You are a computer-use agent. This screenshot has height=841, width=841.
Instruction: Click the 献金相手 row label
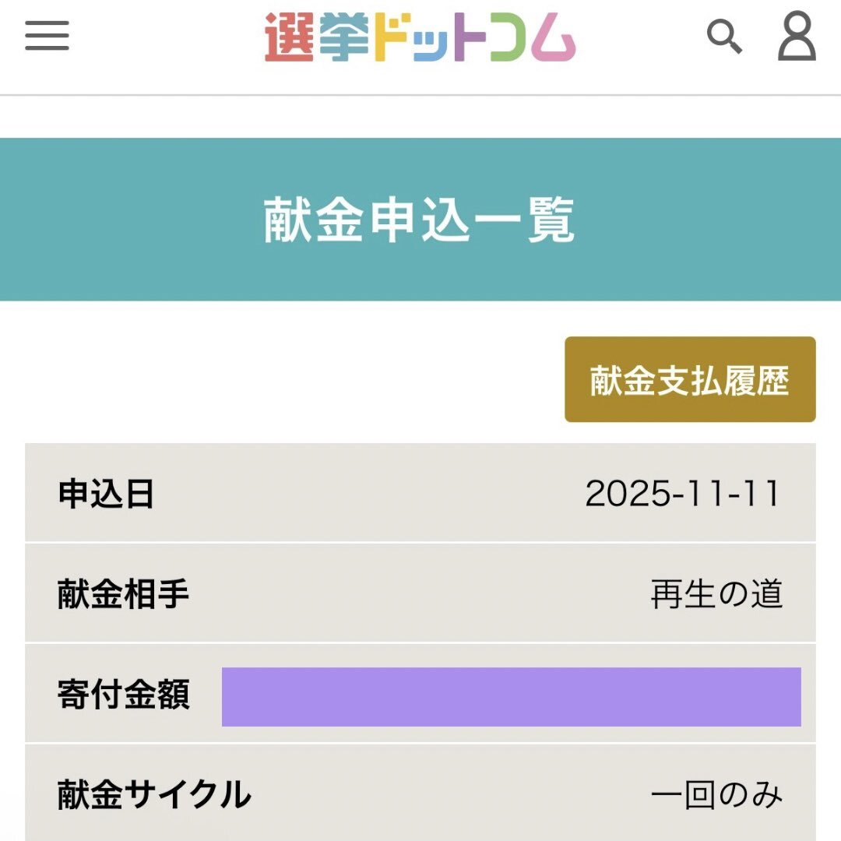tap(123, 594)
